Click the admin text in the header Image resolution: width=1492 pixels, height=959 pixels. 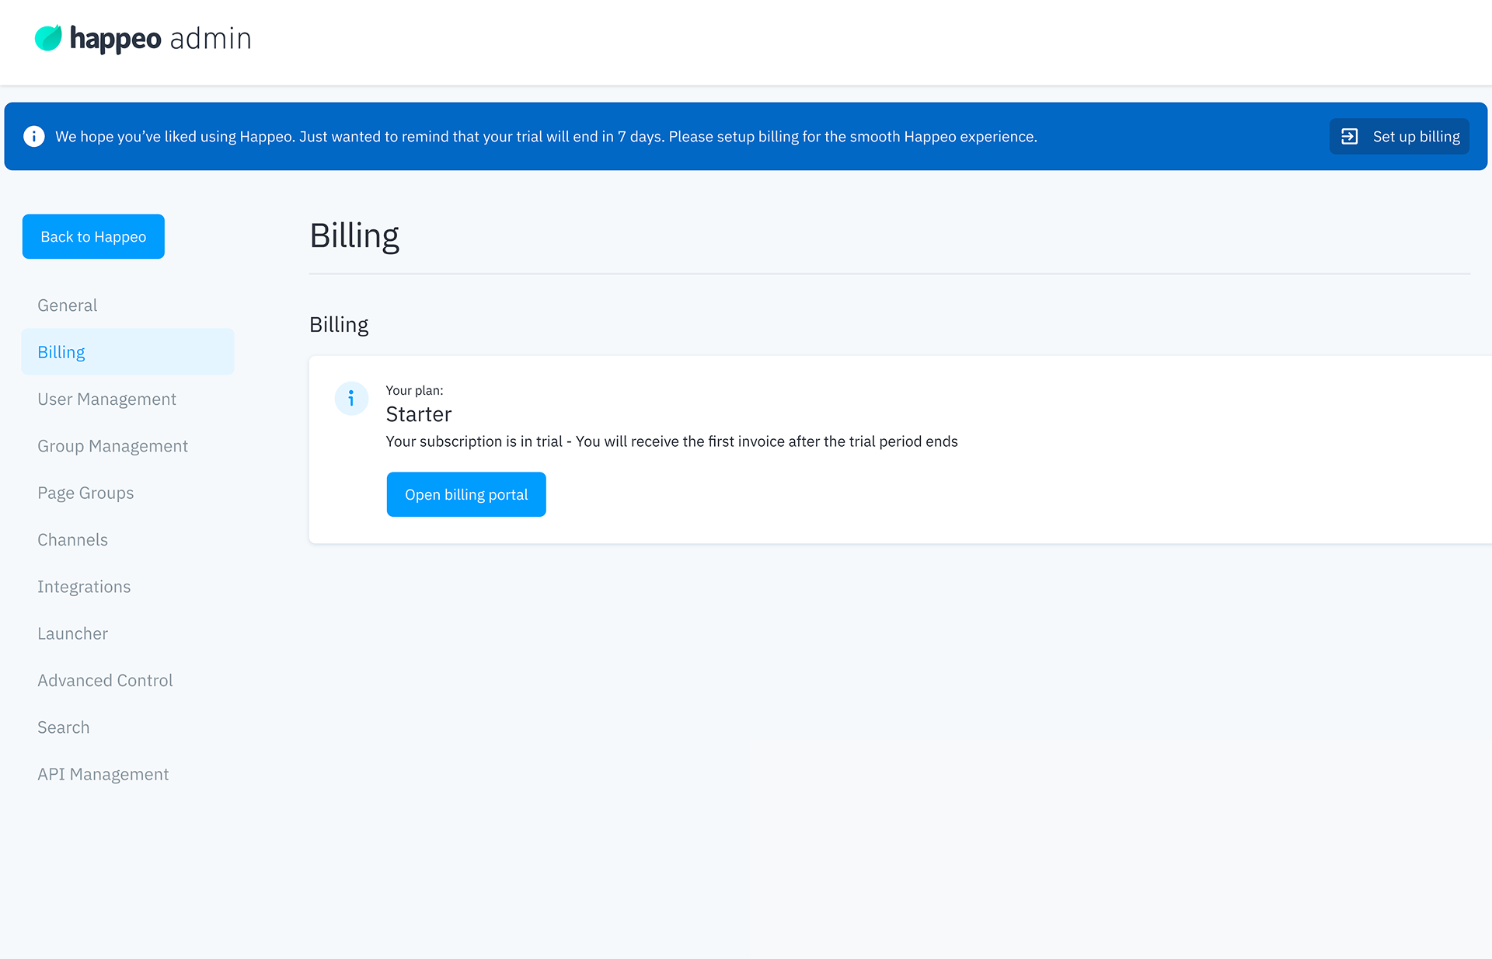click(x=211, y=38)
